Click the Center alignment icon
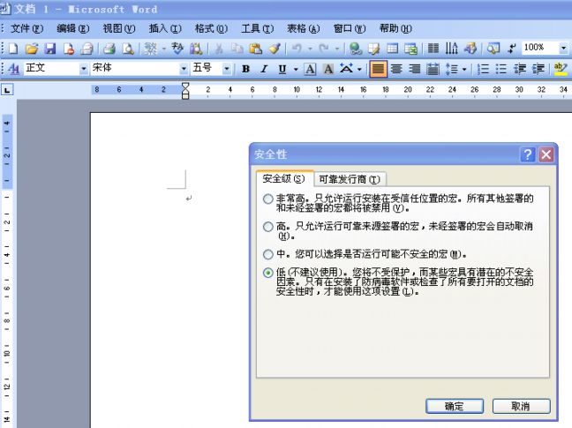Viewport: 572px width, 428px height. pyautogui.click(x=396, y=69)
